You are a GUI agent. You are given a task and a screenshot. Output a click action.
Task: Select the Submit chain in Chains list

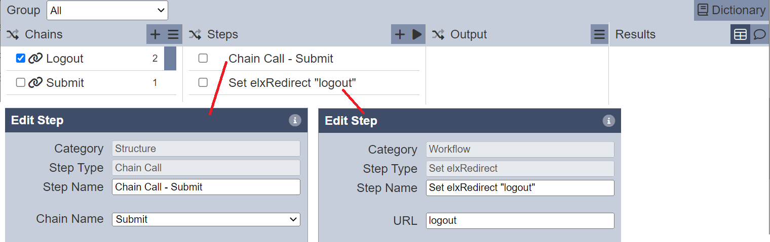point(65,83)
